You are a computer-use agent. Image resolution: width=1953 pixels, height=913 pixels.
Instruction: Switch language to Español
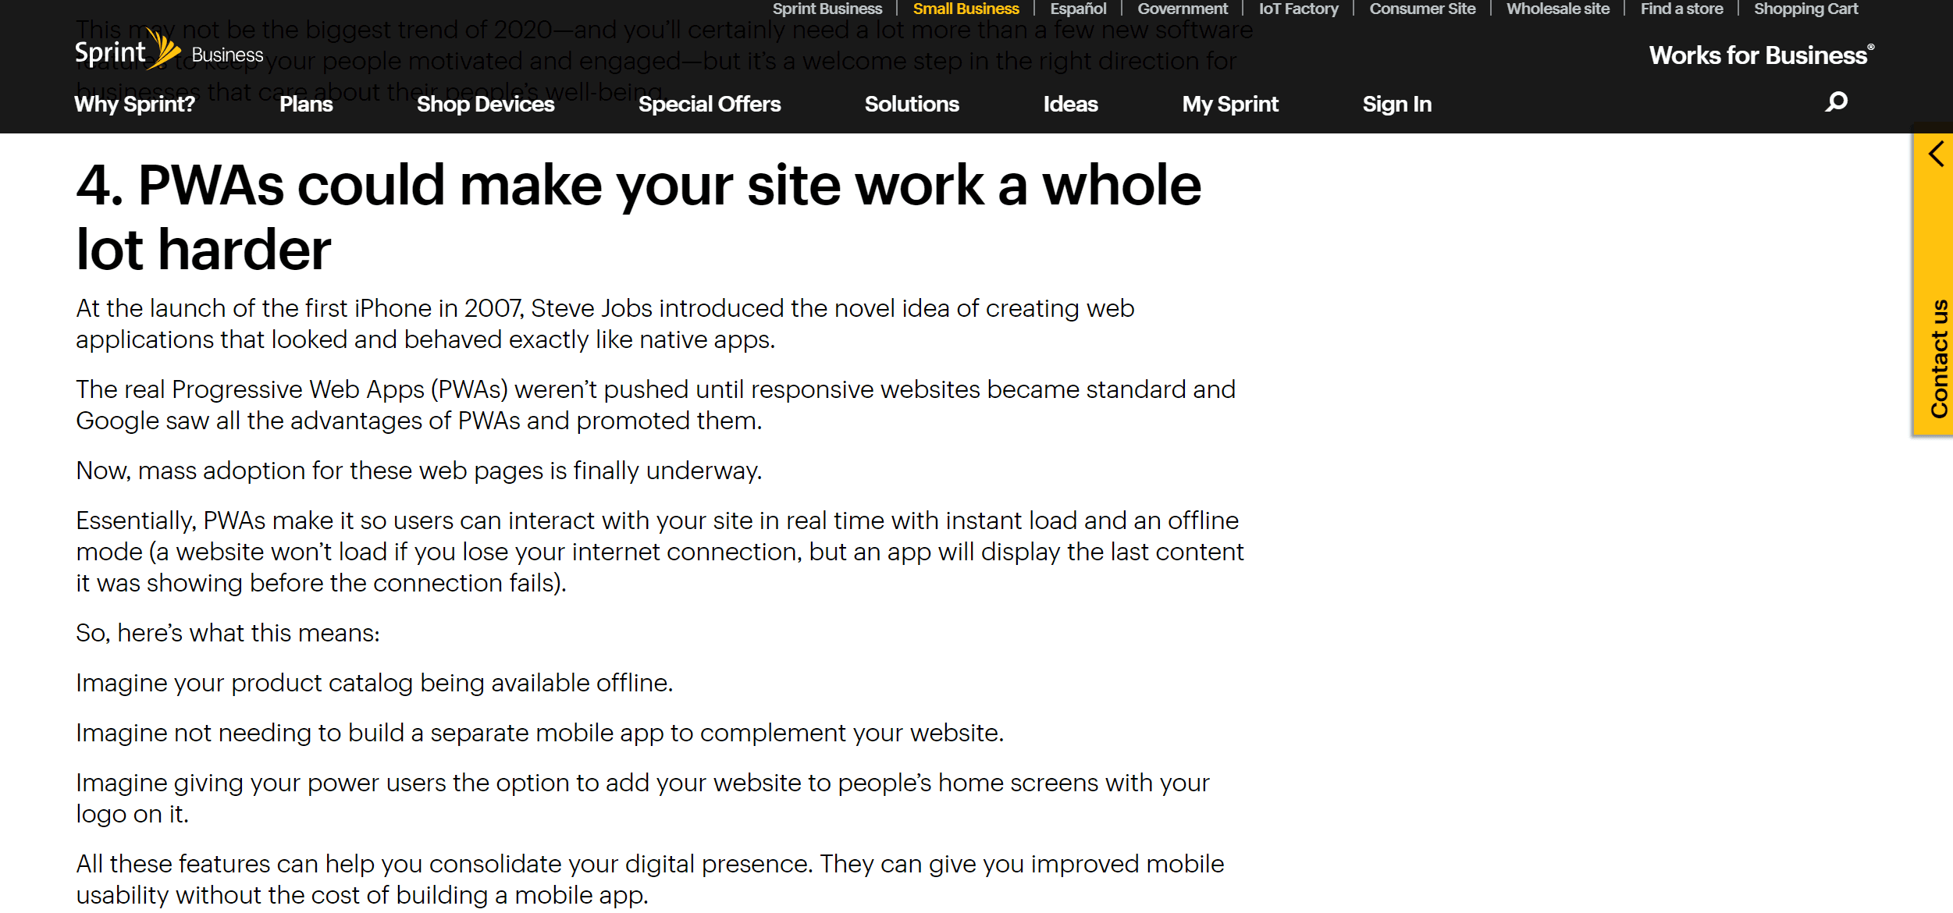[x=1078, y=9]
